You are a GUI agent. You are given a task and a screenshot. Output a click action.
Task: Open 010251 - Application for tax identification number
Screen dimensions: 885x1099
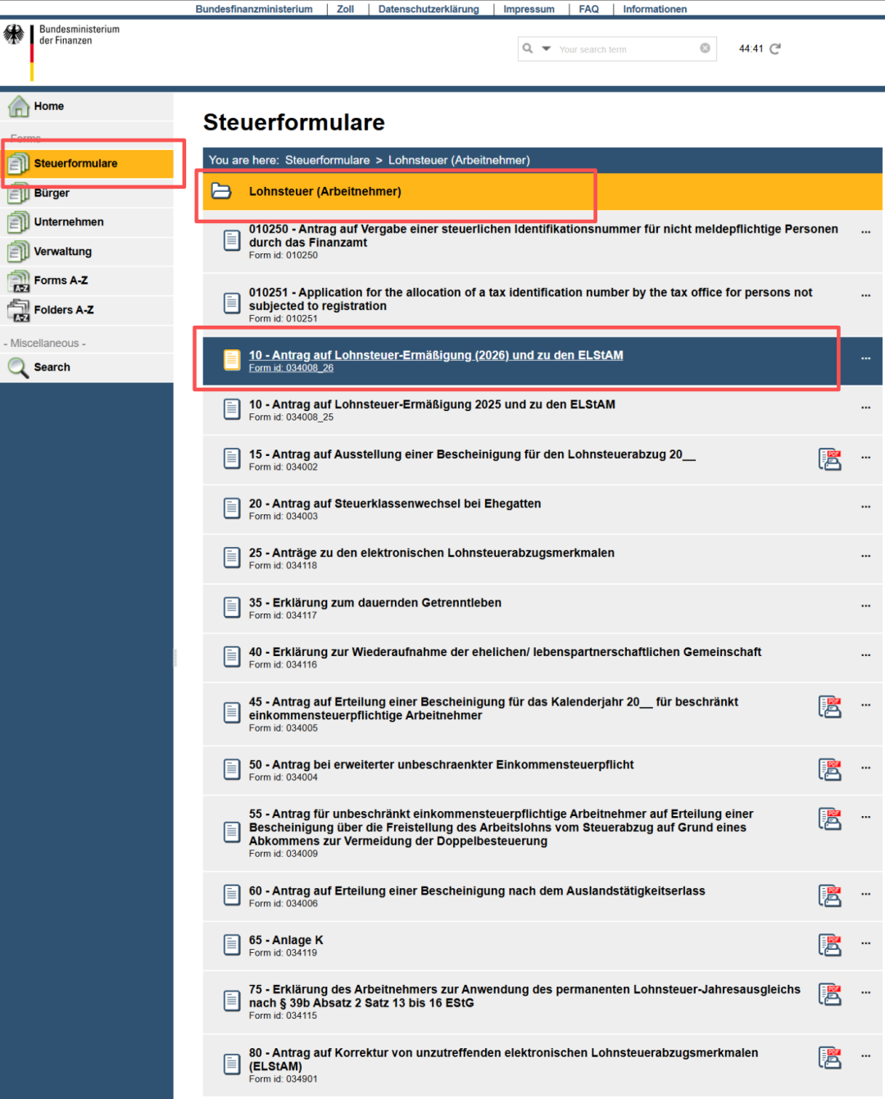click(x=531, y=299)
